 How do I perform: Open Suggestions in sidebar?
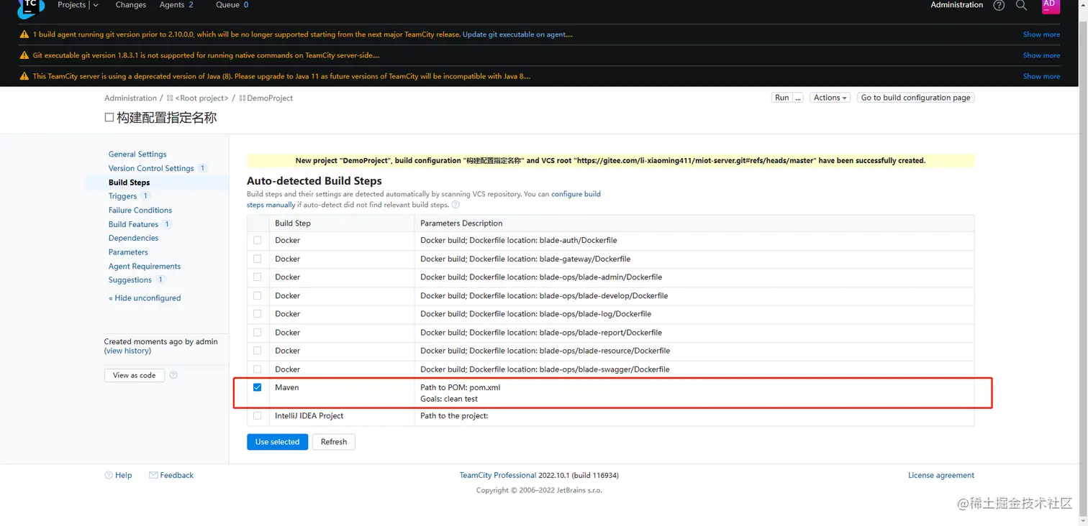point(130,280)
